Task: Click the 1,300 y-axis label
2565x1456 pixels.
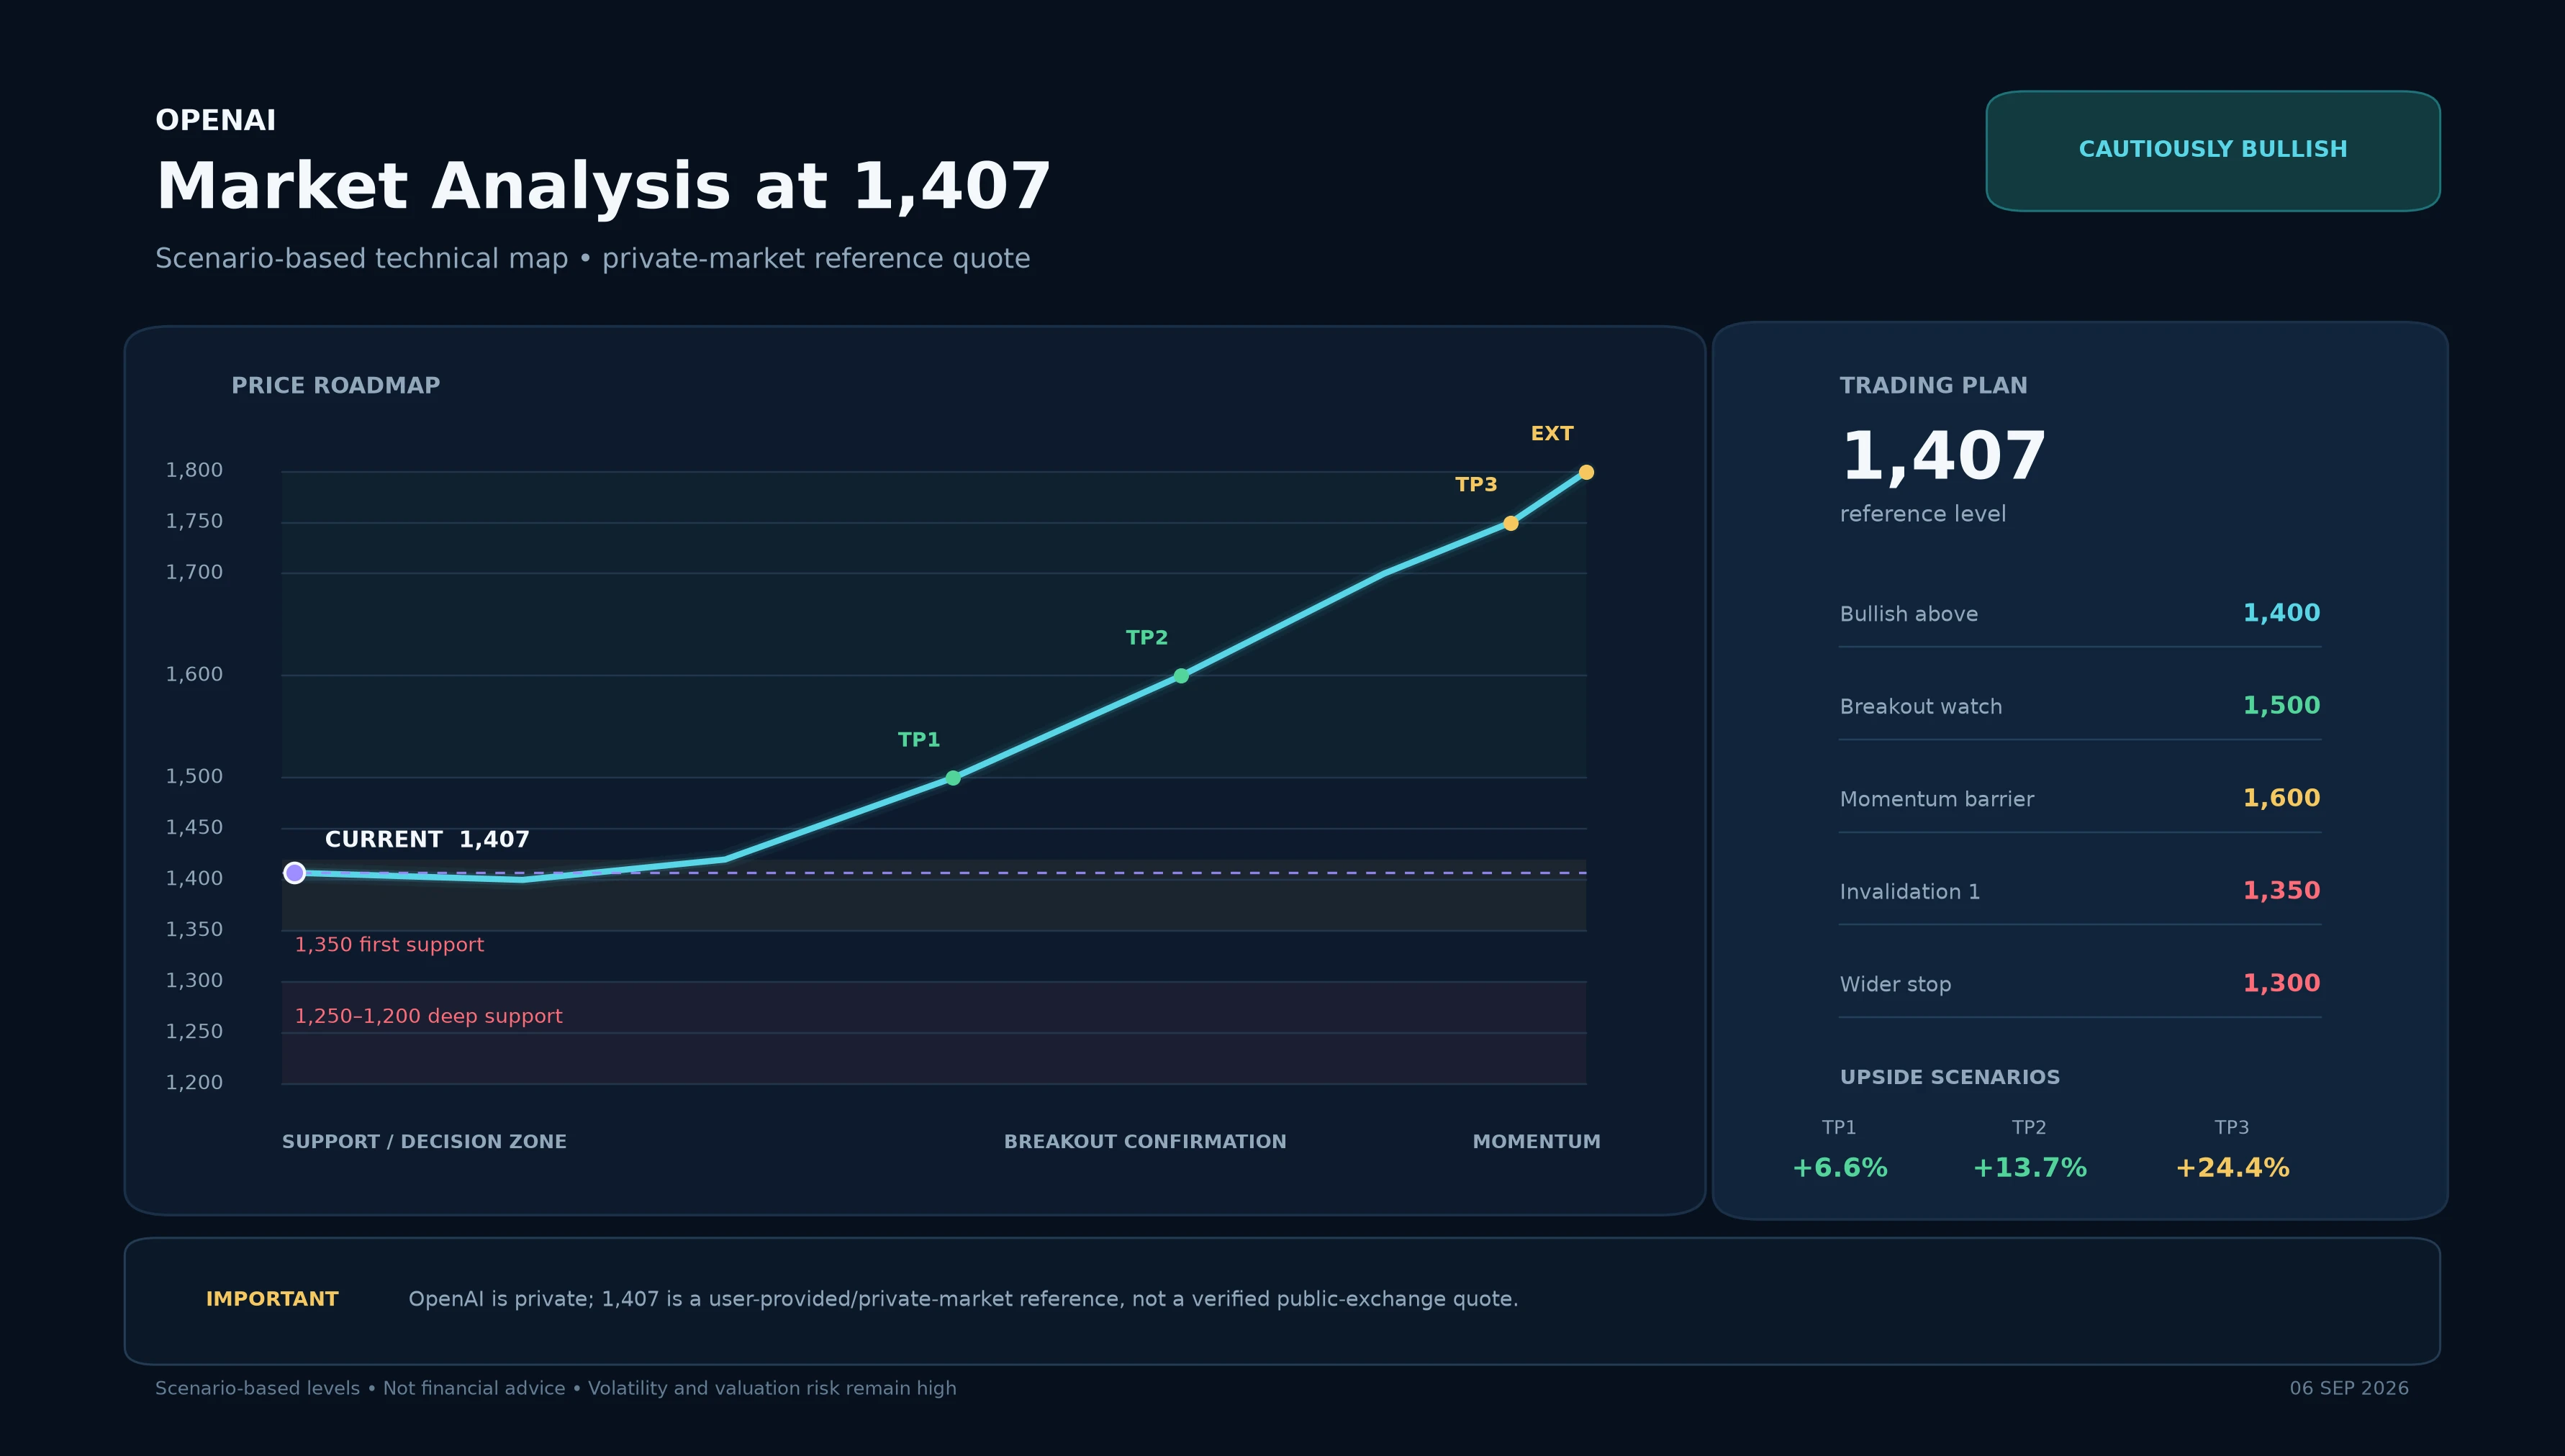Action: click(x=194, y=980)
